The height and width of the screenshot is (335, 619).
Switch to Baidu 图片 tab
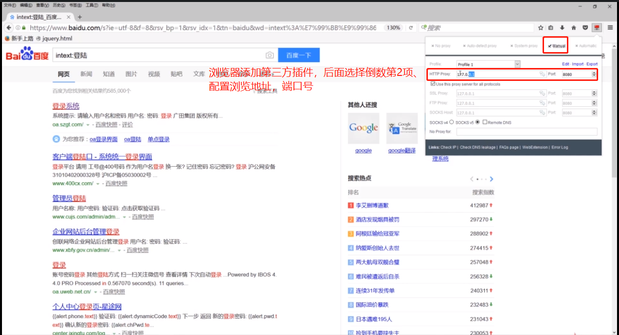(x=132, y=74)
